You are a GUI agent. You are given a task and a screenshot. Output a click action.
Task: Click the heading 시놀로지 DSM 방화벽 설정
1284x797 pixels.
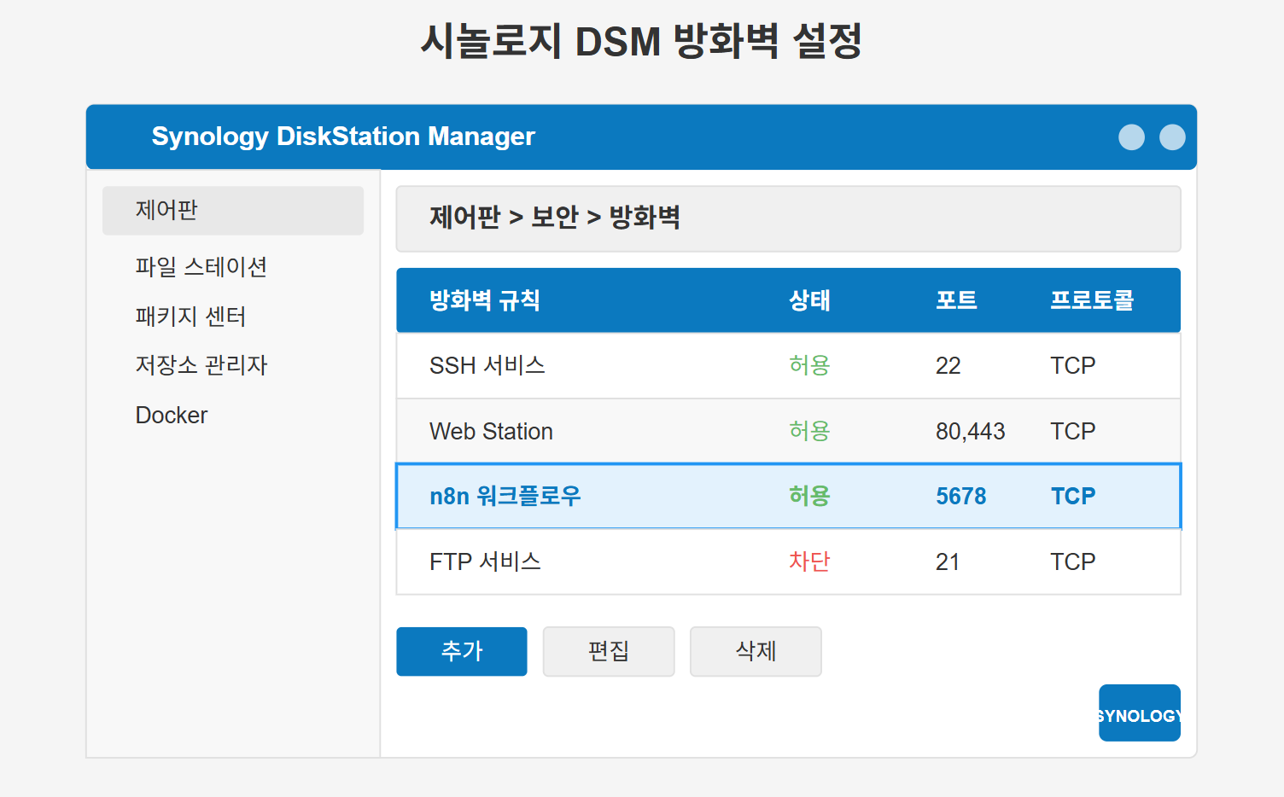(x=641, y=41)
